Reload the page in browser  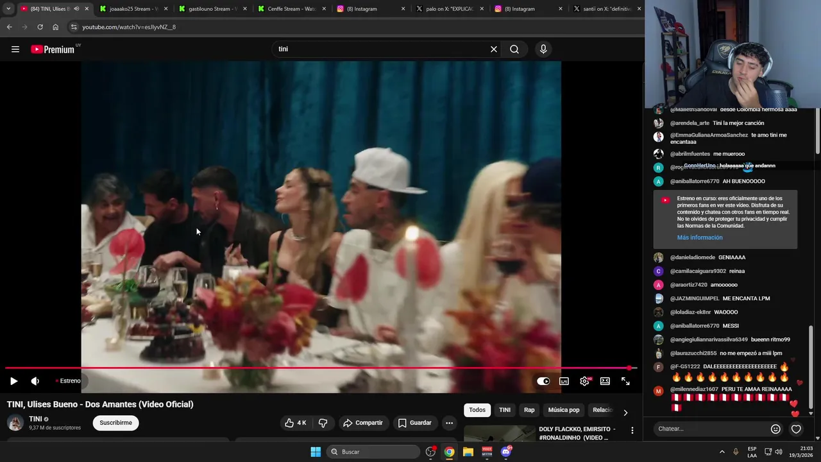[x=40, y=27]
